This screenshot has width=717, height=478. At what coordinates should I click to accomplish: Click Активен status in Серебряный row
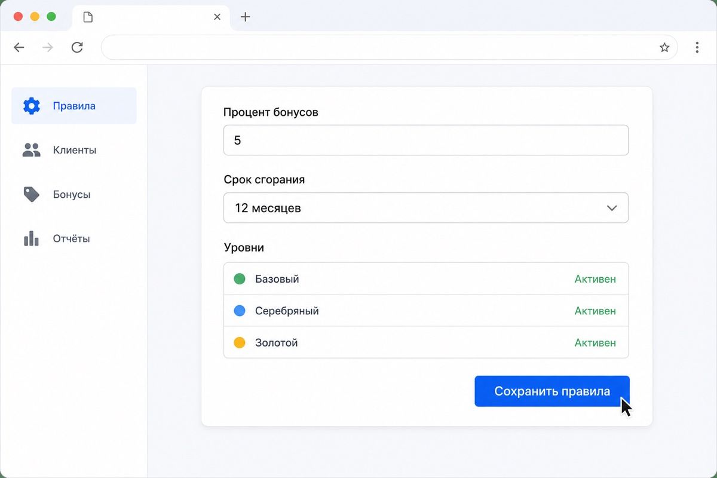point(595,311)
